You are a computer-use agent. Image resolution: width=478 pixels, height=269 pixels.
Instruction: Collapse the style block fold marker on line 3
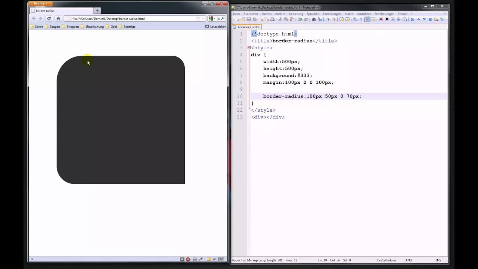pos(249,48)
